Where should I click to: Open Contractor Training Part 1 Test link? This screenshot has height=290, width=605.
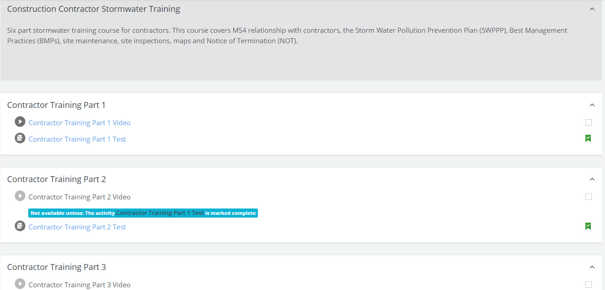tap(77, 139)
